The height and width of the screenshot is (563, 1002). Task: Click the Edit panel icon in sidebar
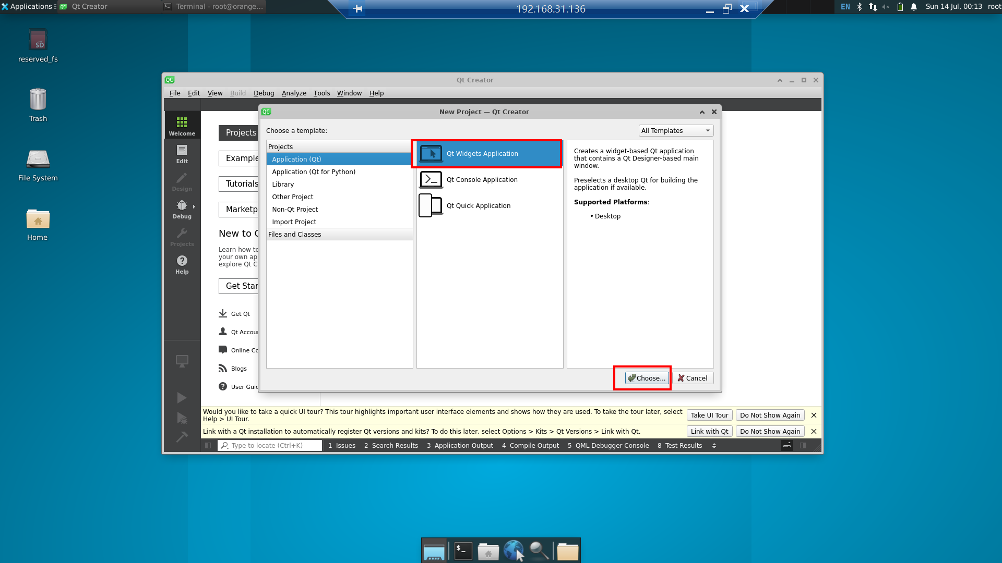click(181, 153)
